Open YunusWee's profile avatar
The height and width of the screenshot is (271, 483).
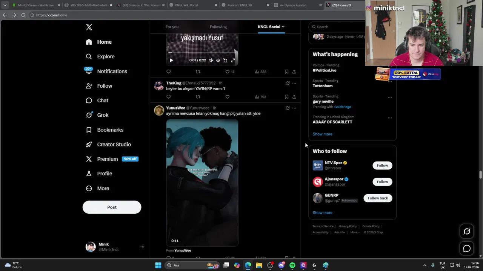tap(159, 110)
